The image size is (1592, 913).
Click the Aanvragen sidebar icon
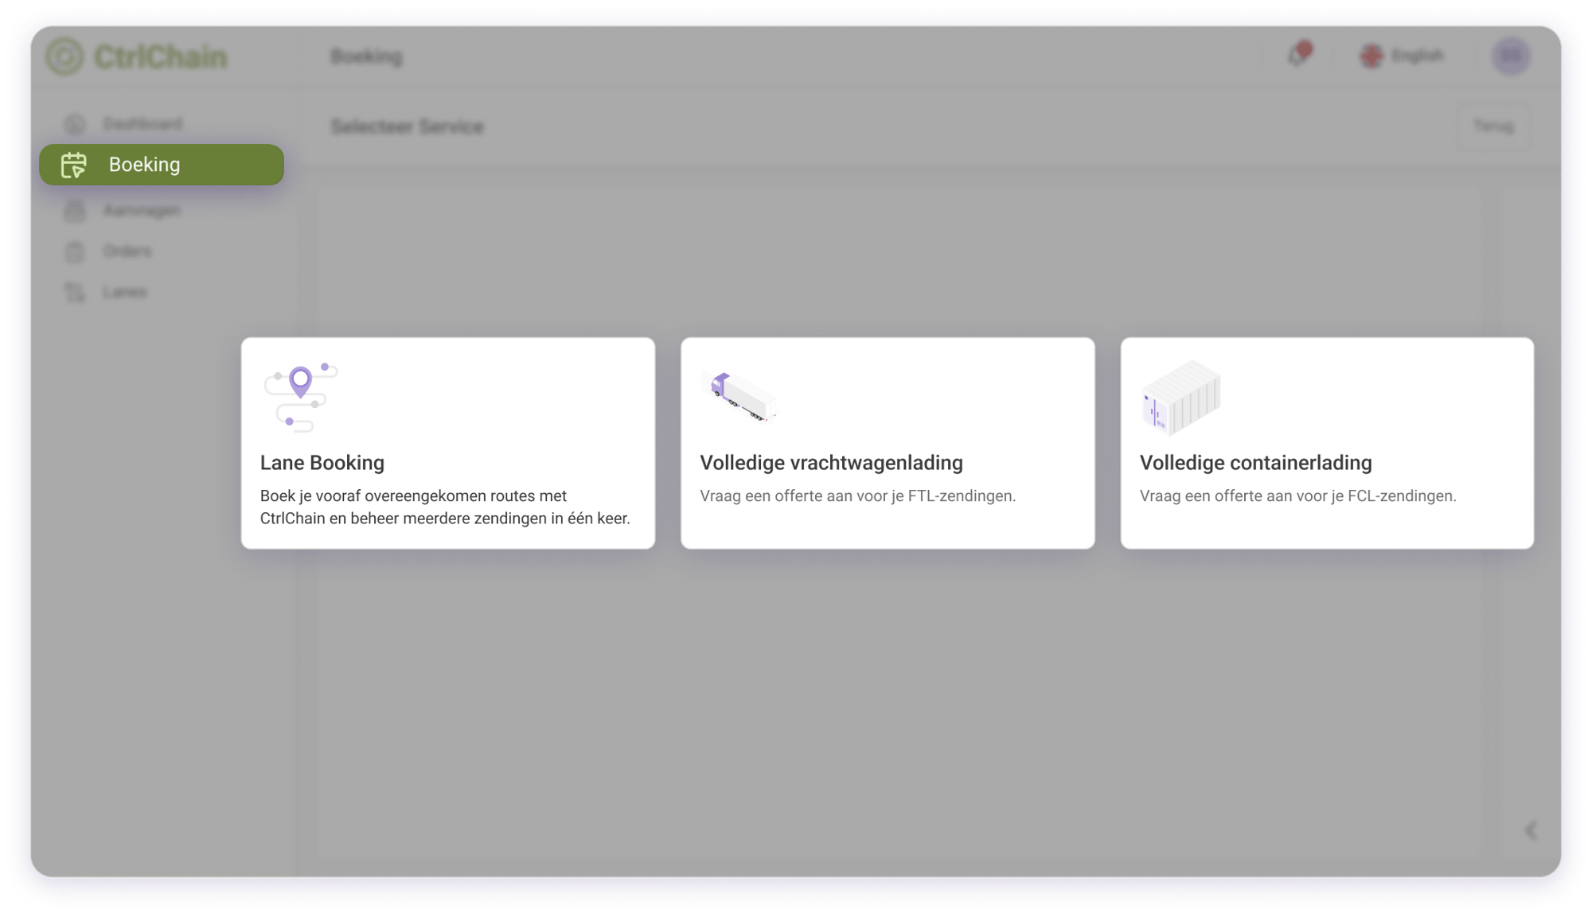tap(75, 210)
